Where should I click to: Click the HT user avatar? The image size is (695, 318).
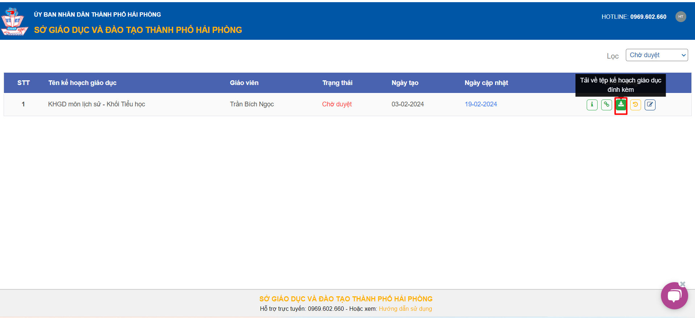point(681,17)
